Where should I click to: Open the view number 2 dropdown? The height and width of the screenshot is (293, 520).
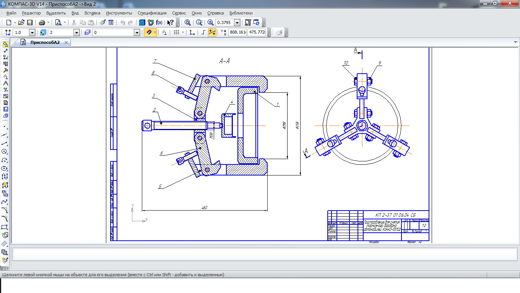tap(76, 33)
